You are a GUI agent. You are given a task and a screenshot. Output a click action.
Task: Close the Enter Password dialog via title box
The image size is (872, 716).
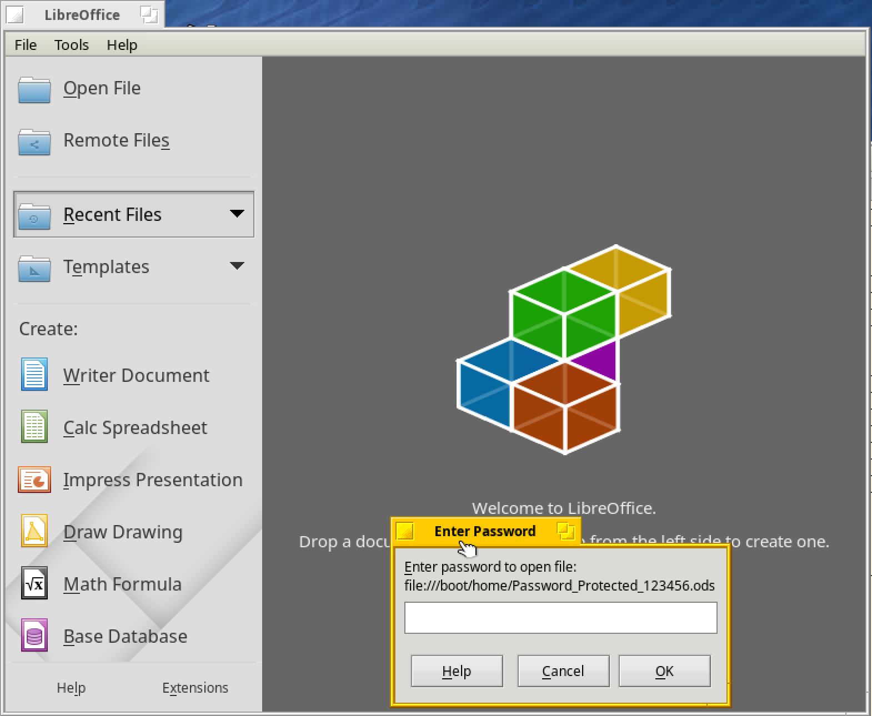point(405,532)
